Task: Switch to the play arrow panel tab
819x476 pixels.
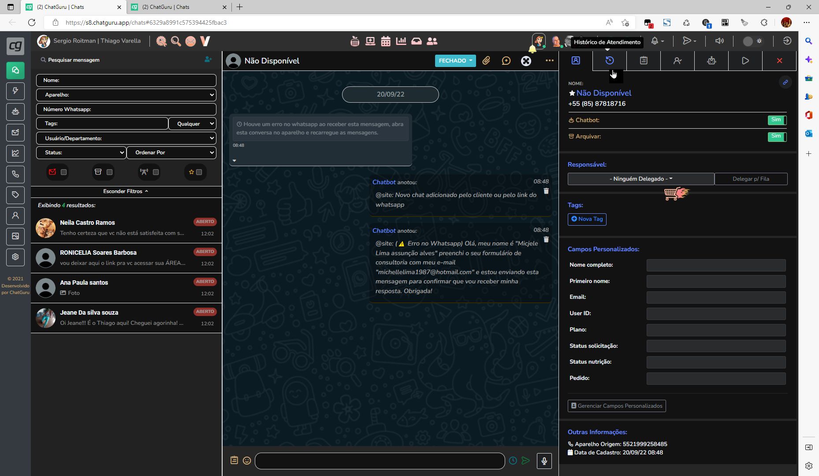Action: (x=745, y=61)
